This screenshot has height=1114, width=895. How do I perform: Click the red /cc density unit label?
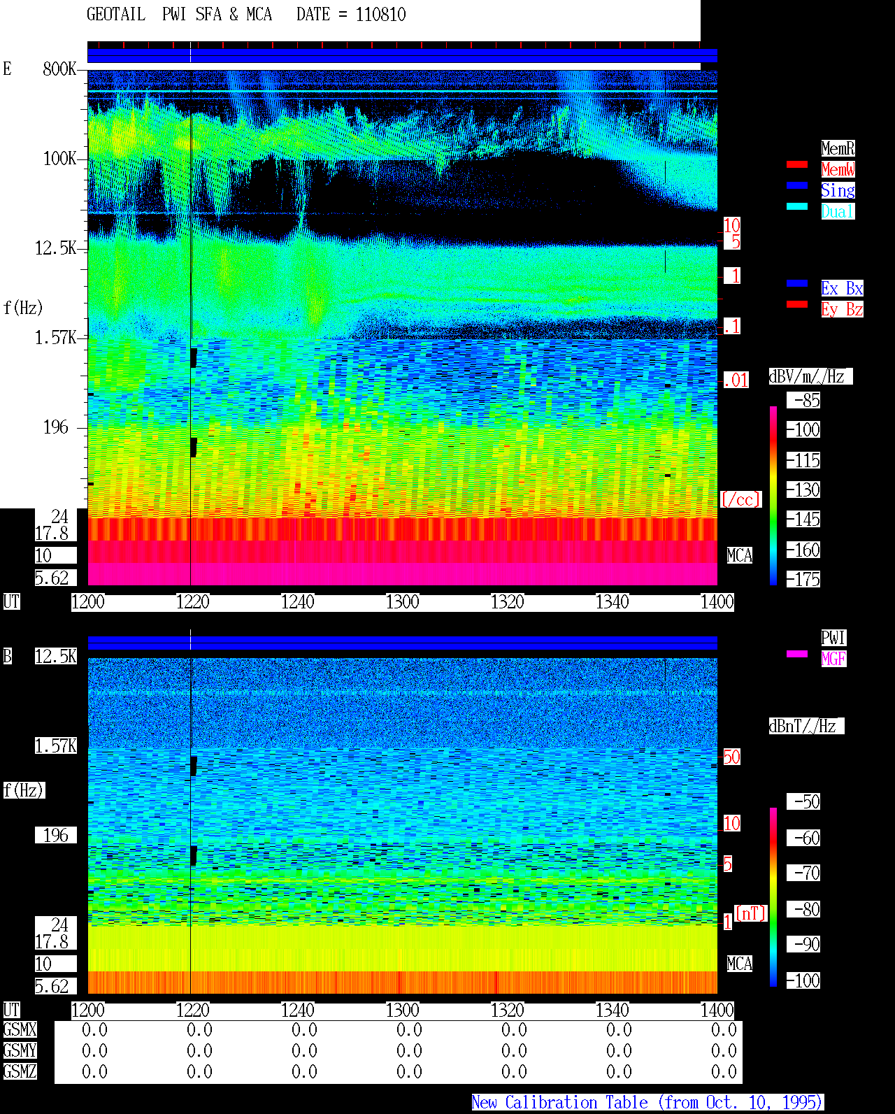tap(740, 499)
